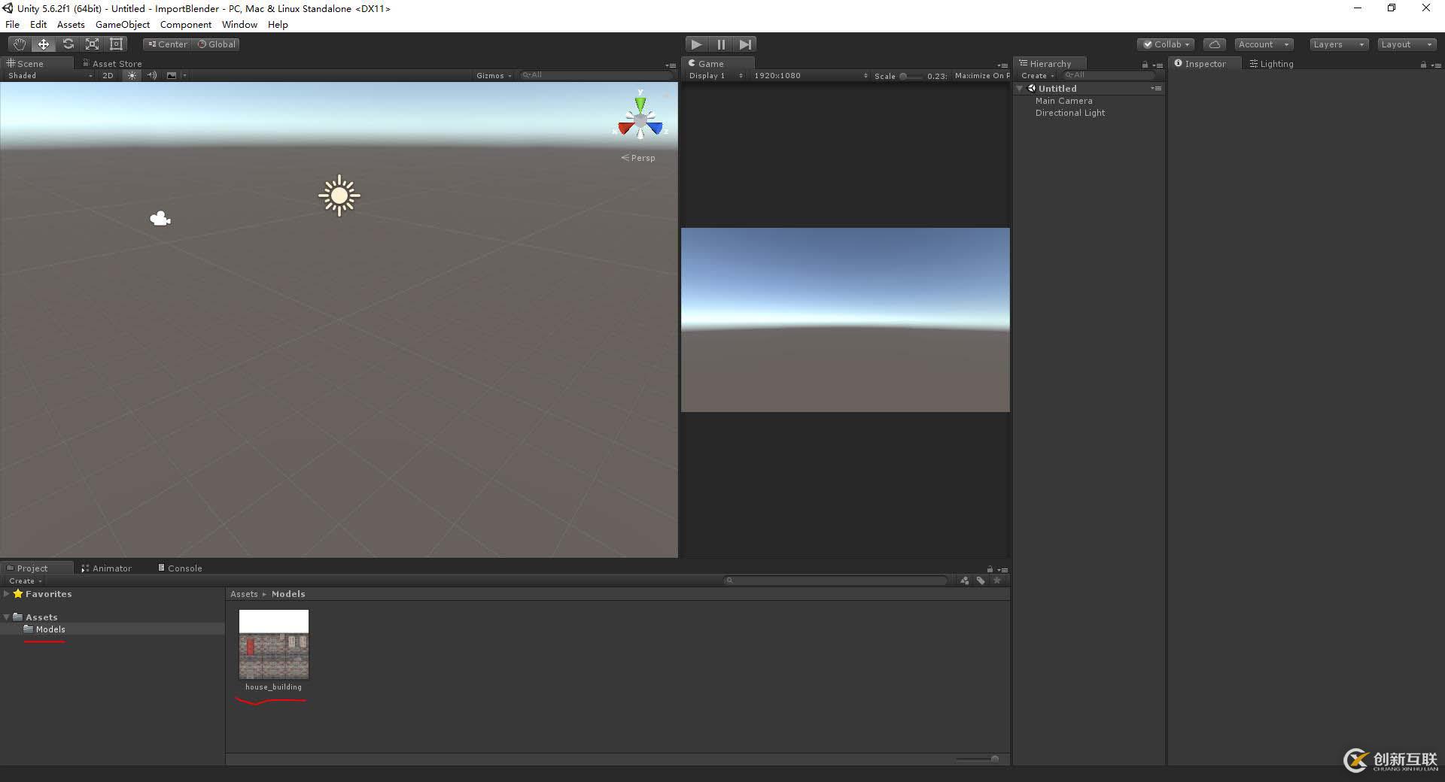The image size is (1445, 782).
Task: Click the Scene view search field
Action: tap(596, 75)
